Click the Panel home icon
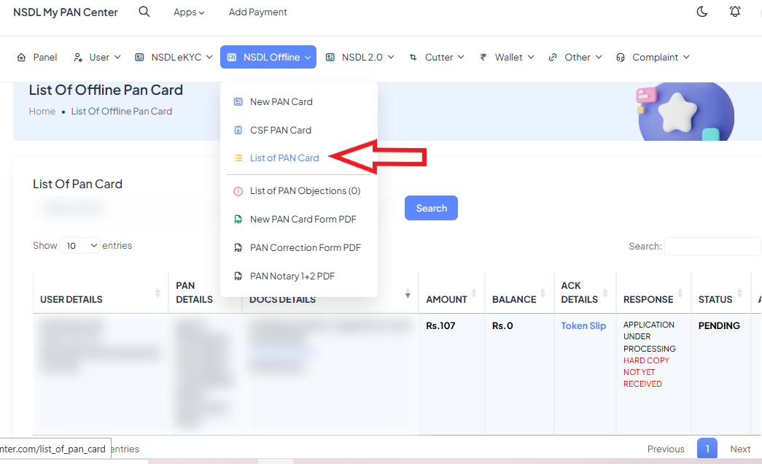 click(x=21, y=58)
